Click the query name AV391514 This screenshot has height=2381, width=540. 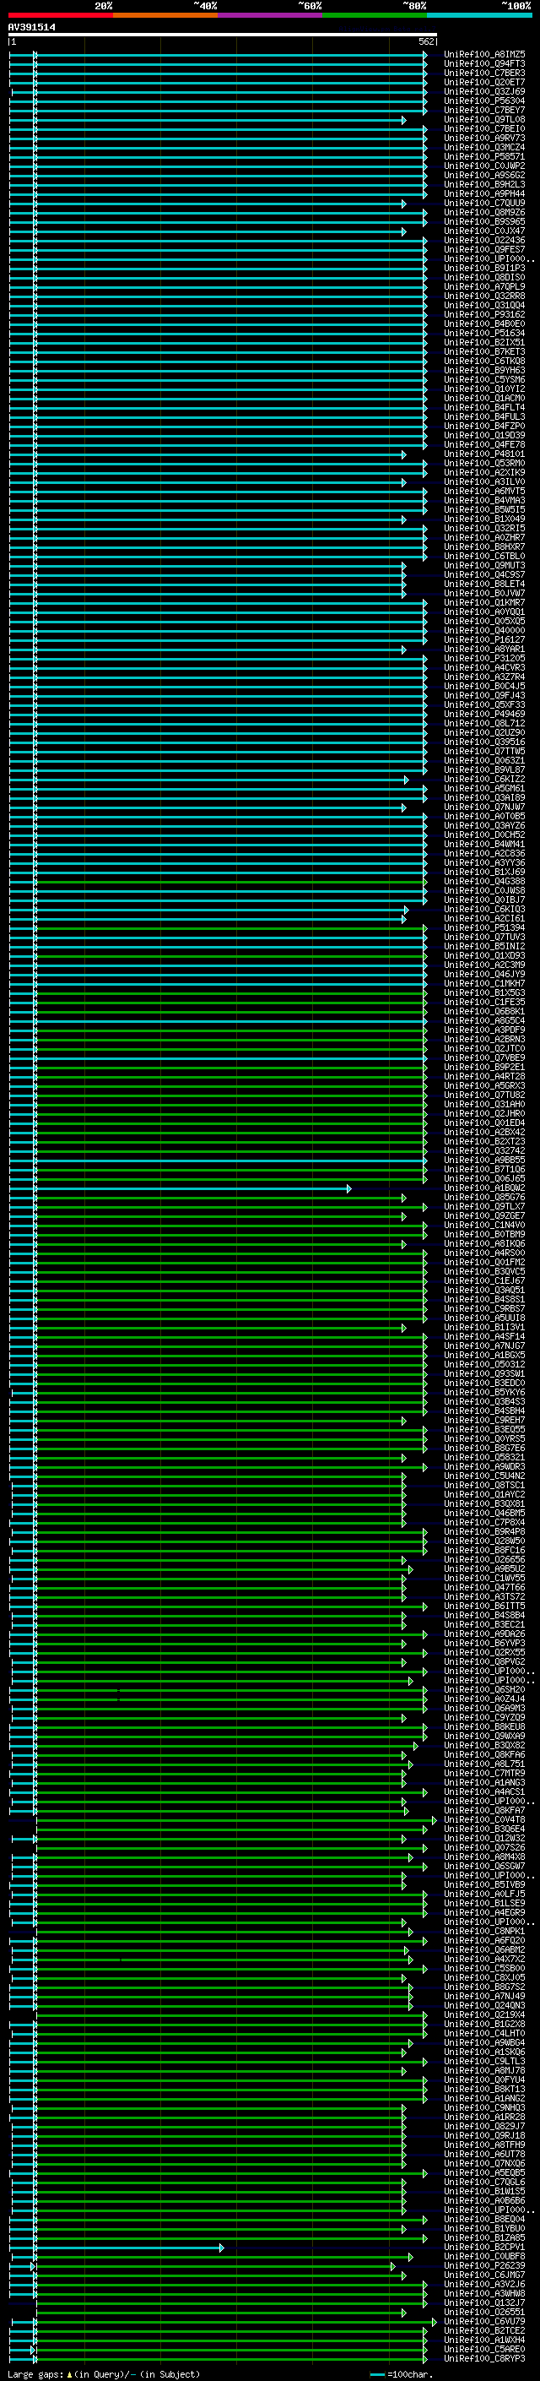tap(31, 27)
